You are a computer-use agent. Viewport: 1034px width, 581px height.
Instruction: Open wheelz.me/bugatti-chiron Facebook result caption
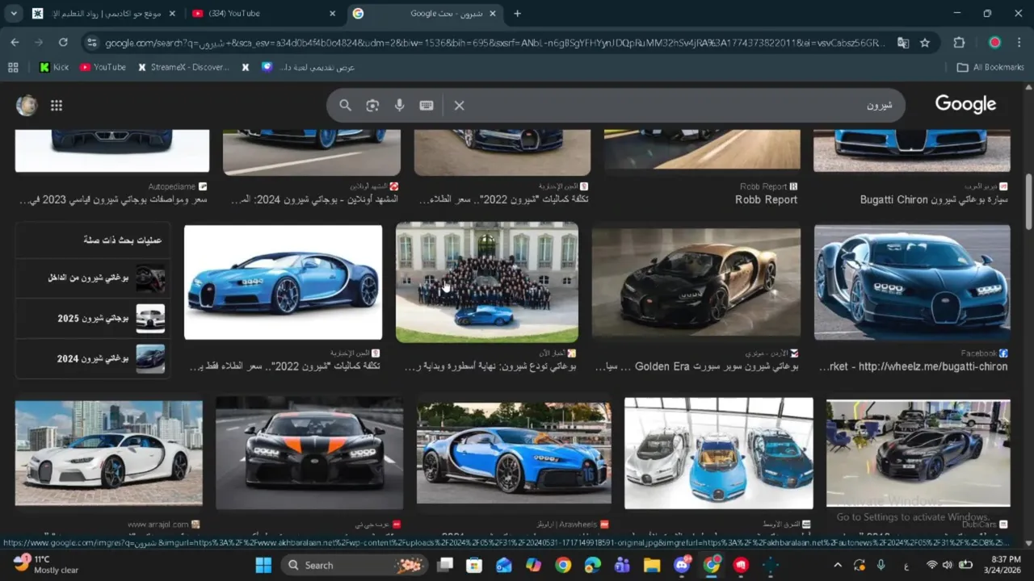coord(913,366)
